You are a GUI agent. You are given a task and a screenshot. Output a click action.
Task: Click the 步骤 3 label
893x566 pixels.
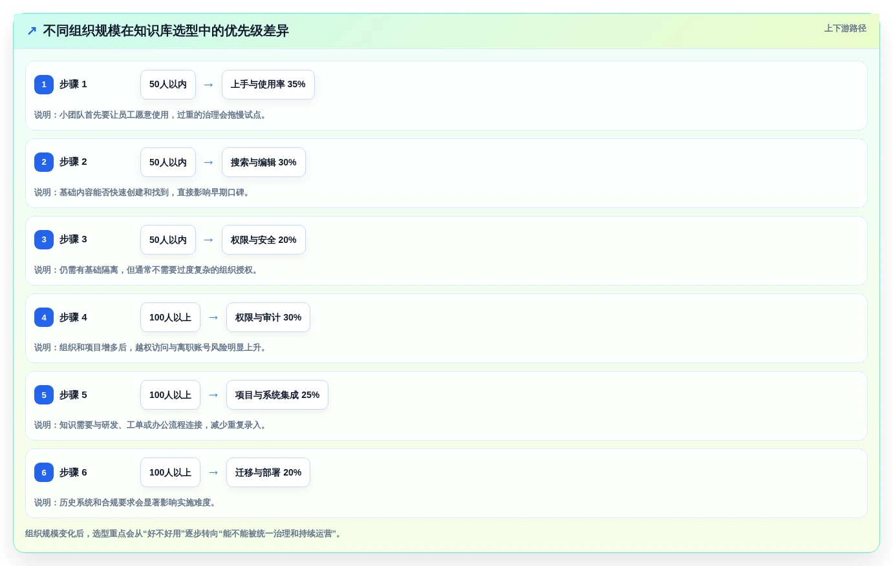click(73, 240)
